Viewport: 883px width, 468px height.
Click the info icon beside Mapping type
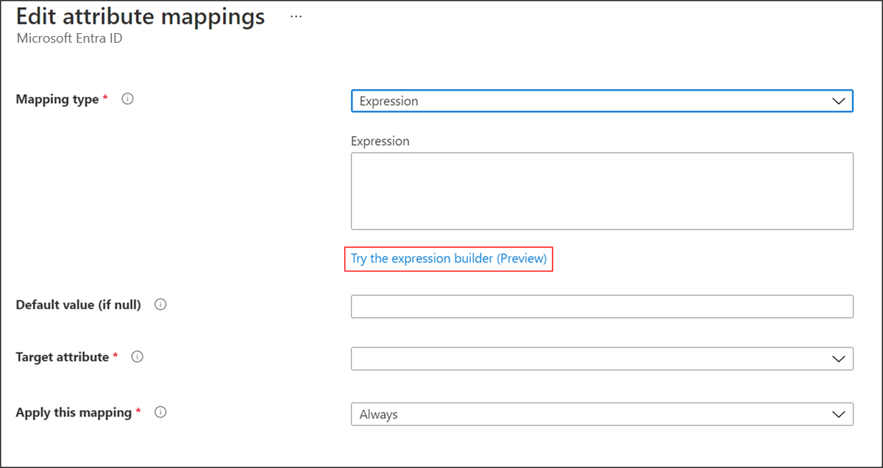(127, 99)
